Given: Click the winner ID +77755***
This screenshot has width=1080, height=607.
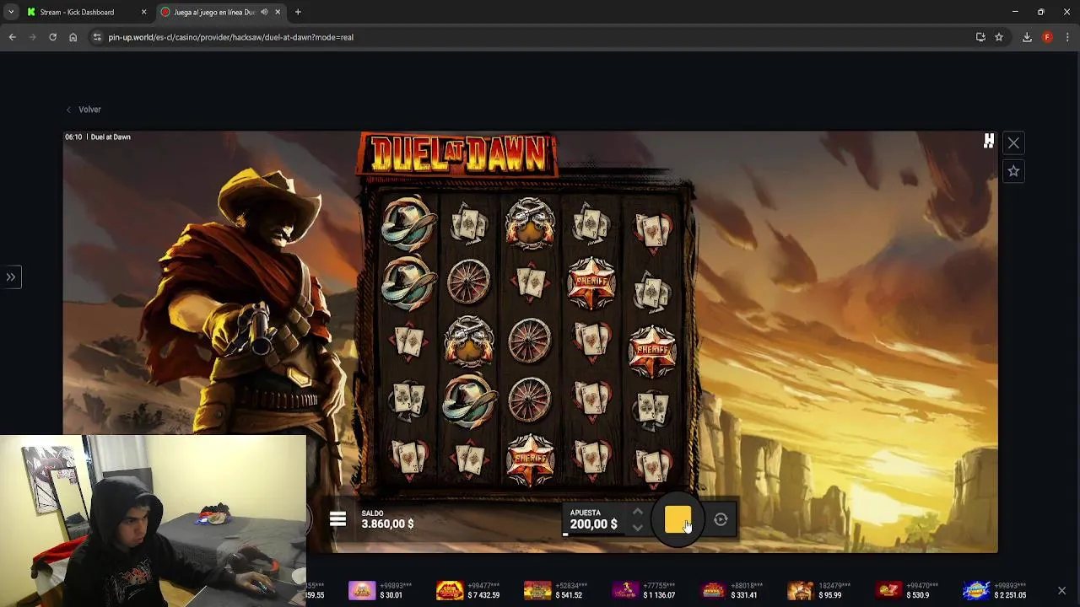Looking at the screenshot, I should (x=659, y=585).
